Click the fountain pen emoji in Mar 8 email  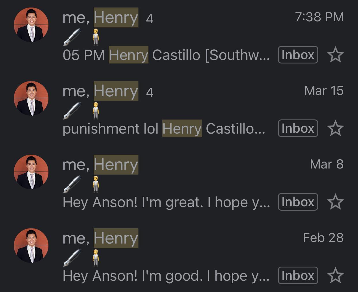[x=72, y=184]
